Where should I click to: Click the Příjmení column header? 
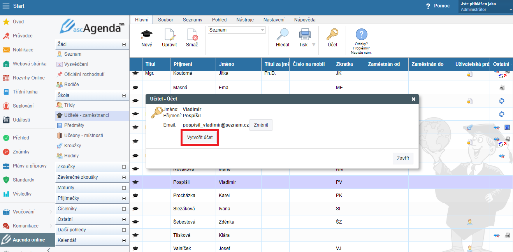(183, 64)
